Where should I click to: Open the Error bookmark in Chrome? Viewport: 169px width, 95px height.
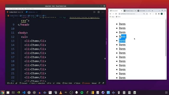point(118,17)
